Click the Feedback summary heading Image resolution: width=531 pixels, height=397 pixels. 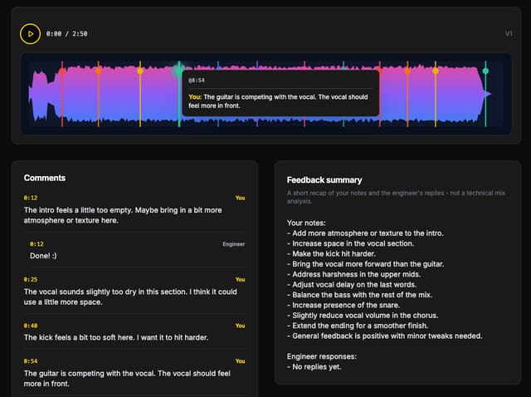pos(324,180)
